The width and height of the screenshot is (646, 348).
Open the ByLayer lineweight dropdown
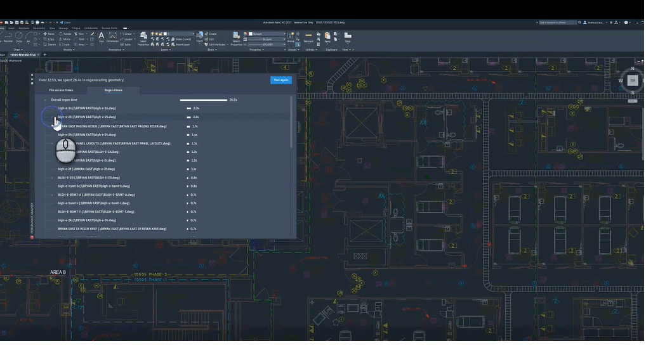point(267,39)
